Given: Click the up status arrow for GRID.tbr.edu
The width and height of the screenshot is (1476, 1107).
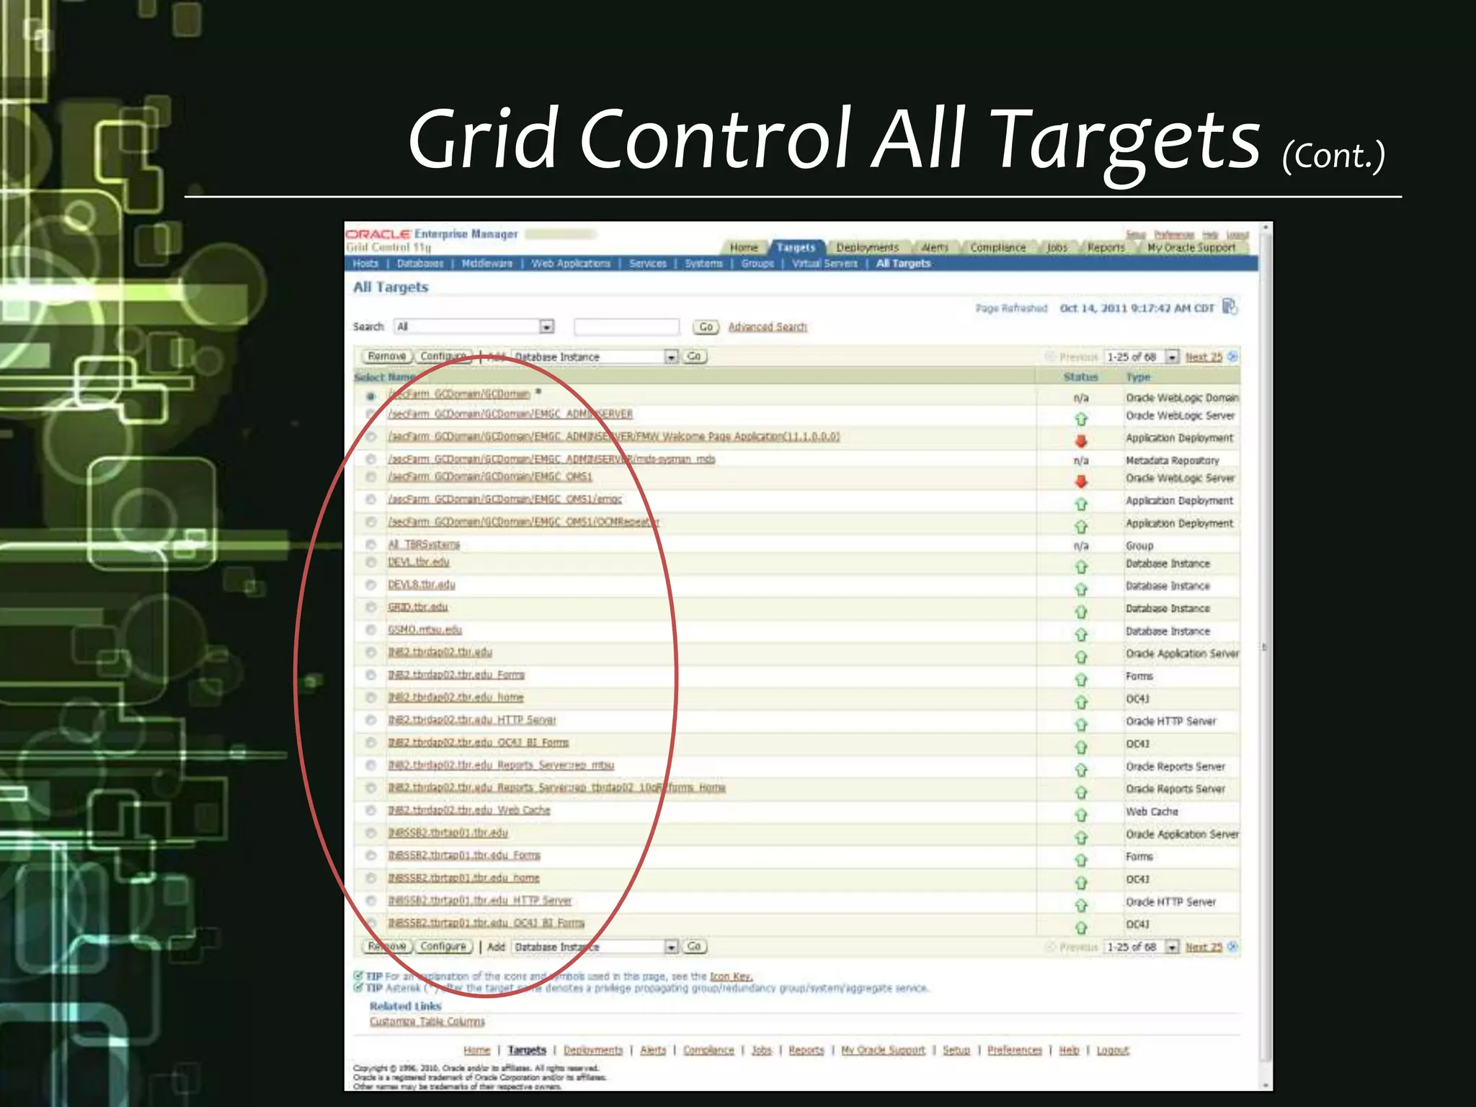Looking at the screenshot, I should pyautogui.click(x=1081, y=612).
